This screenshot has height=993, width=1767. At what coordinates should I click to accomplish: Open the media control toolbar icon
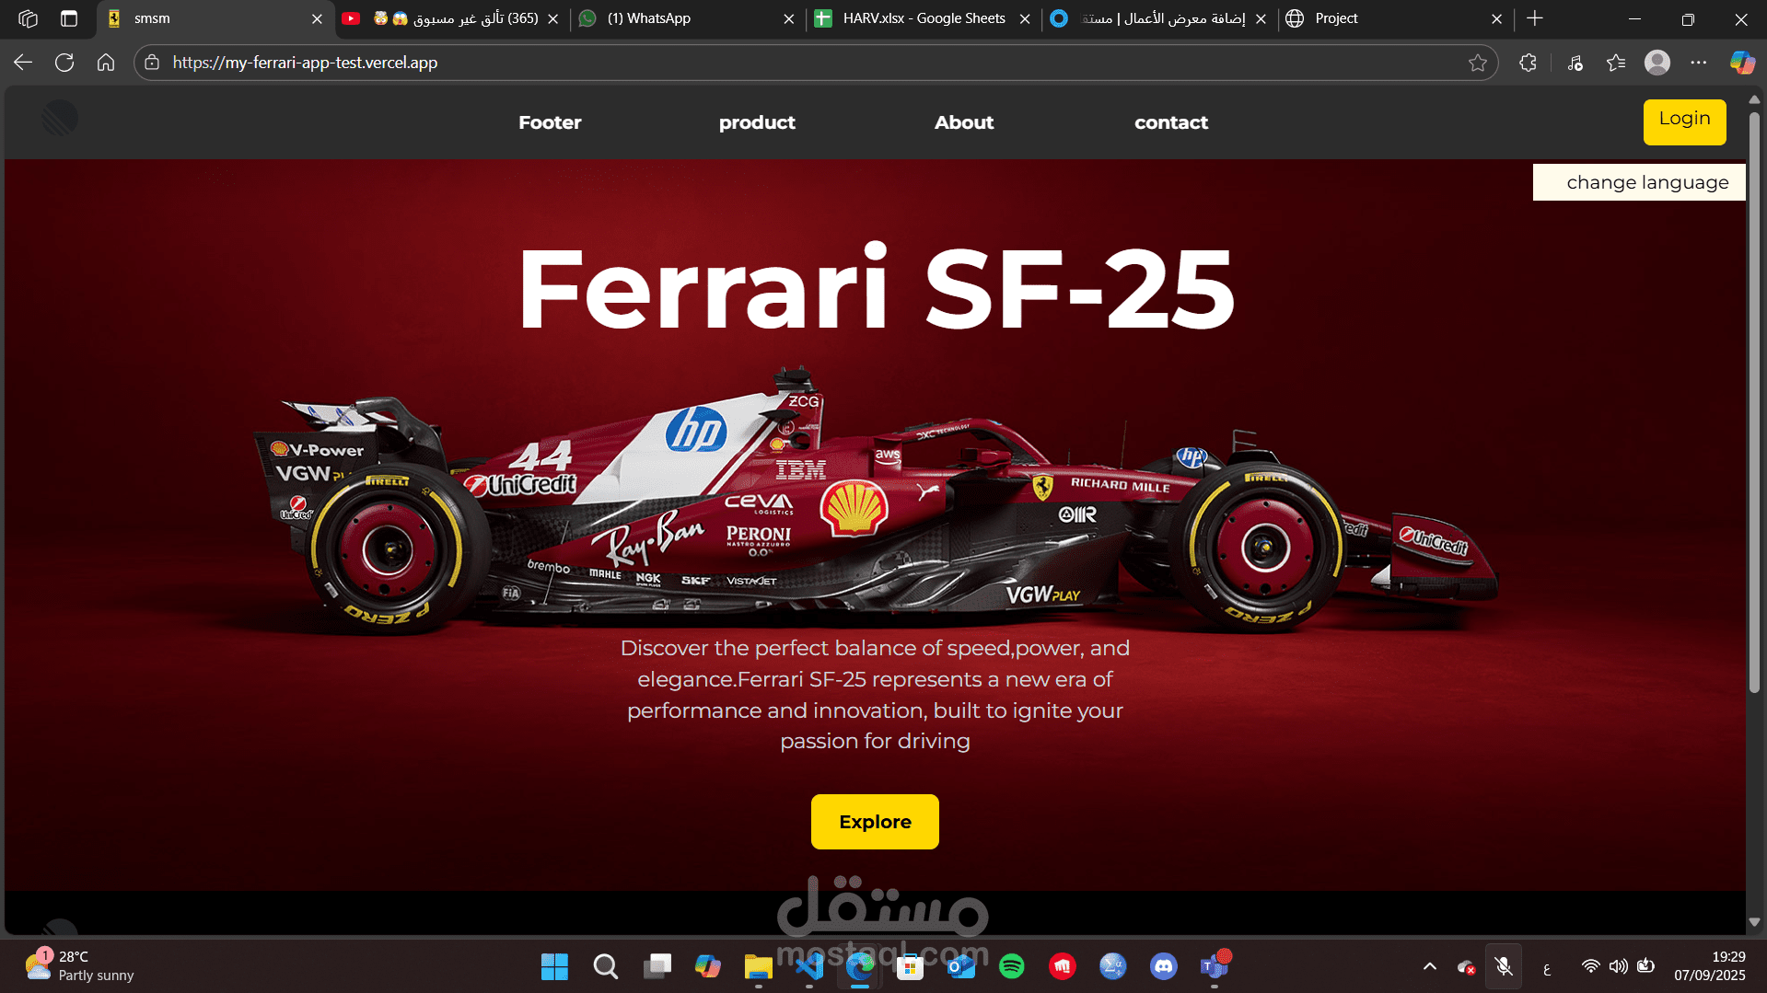[1575, 63]
